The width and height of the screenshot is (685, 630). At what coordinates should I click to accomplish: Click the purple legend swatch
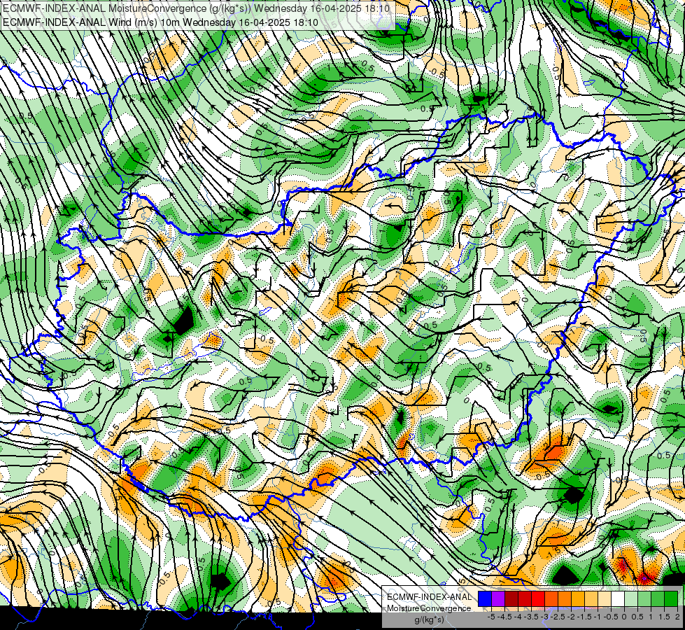[498, 599]
